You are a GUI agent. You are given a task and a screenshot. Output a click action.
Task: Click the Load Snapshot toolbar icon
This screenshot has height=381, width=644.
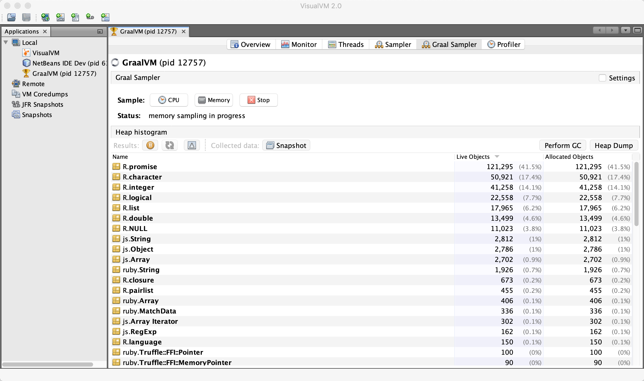coord(11,17)
